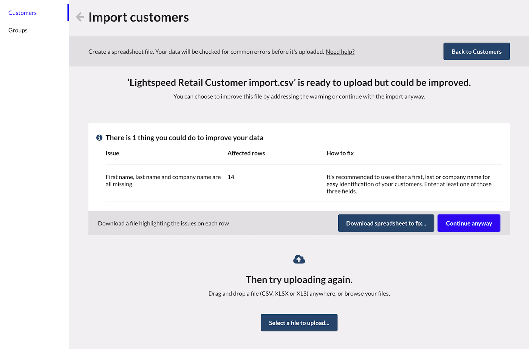Image resolution: width=529 pixels, height=349 pixels.
Task: Click the affected rows count 14
Action: (x=231, y=177)
